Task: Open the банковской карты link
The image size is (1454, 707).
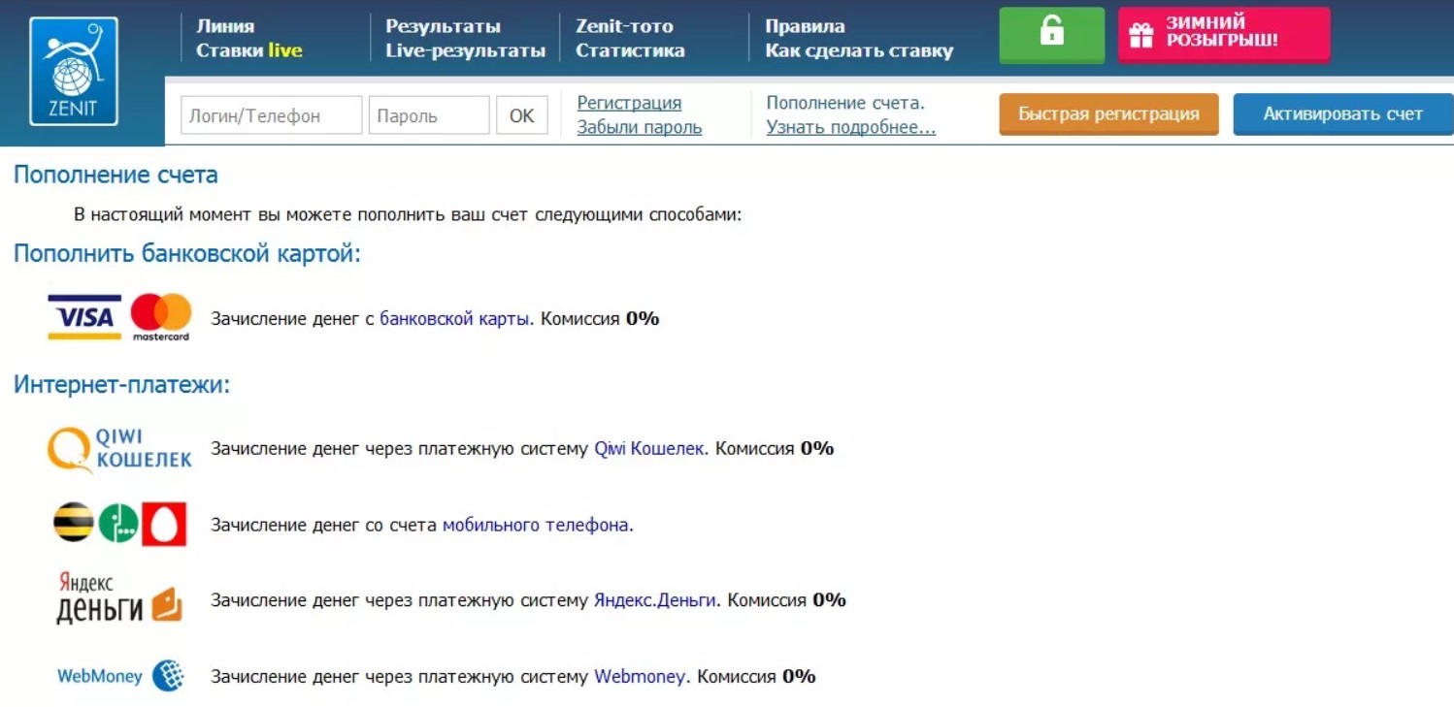Action: [x=455, y=318]
